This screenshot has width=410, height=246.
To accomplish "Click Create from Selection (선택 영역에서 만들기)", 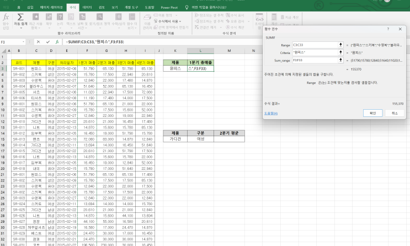I will (171, 27).
